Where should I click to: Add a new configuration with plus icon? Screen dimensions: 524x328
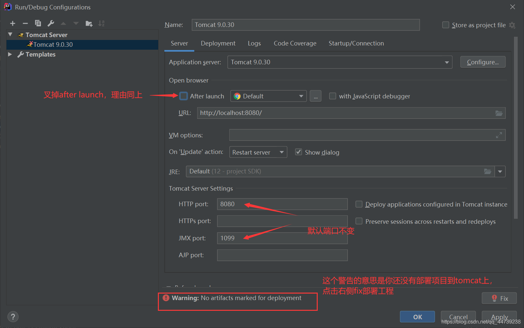click(13, 23)
